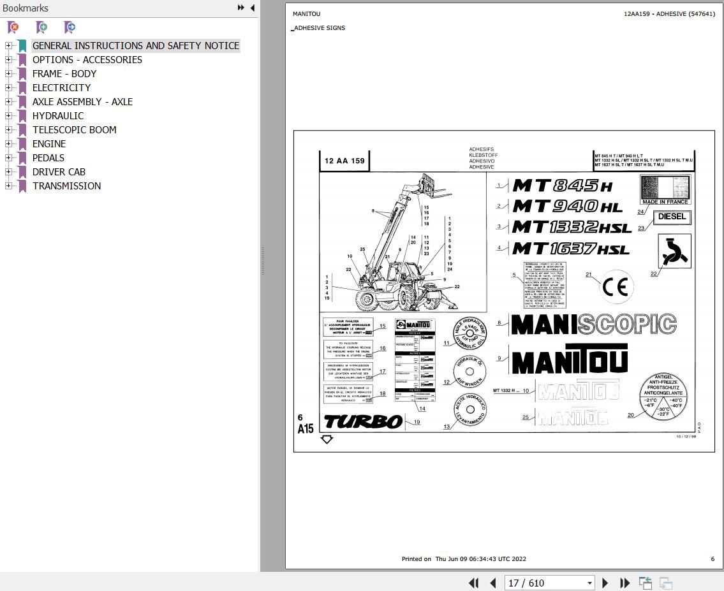
Task: Open the TRANSMISSION bookmark
Action: click(x=66, y=186)
